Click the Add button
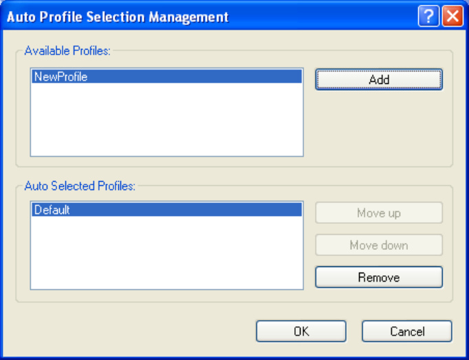Viewport: 469px width, 360px height. (379, 80)
